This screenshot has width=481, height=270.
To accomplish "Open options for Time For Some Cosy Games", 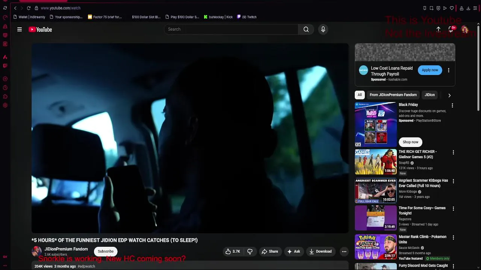I will tap(453, 208).
